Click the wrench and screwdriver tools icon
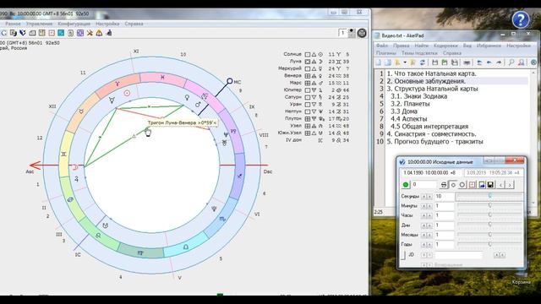Image resolution: width=541 pixels, height=304 pixels. click(x=90, y=33)
